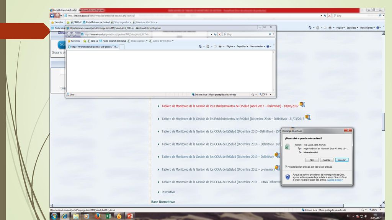Click Guardar in the file download dialog

coord(327,160)
